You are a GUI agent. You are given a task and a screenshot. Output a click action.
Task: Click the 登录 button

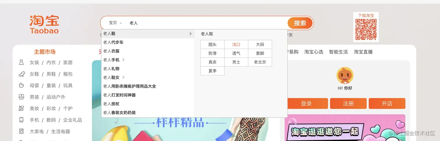coord(306,104)
